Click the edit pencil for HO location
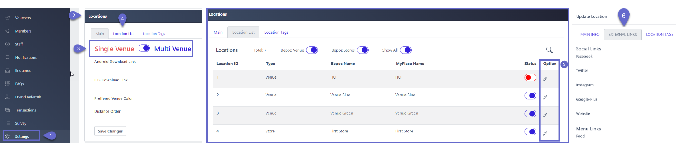The height and width of the screenshot is (155, 693). (x=545, y=79)
